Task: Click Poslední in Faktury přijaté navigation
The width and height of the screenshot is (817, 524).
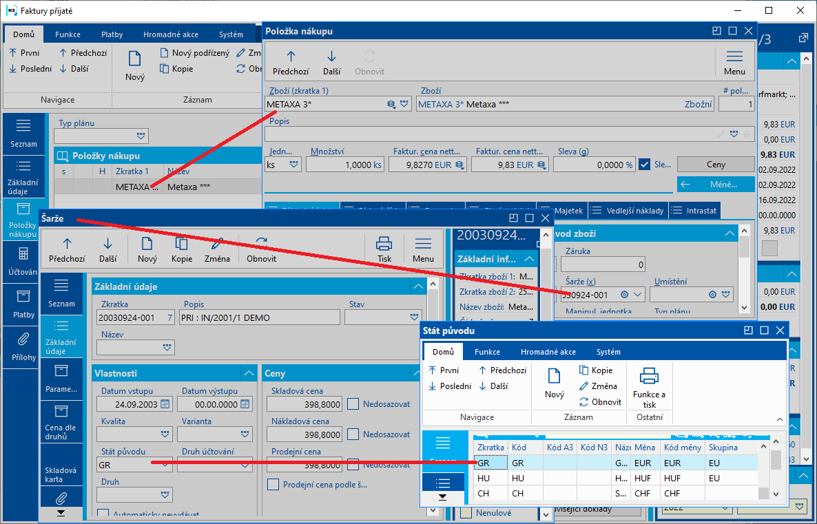Action: coord(30,69)
